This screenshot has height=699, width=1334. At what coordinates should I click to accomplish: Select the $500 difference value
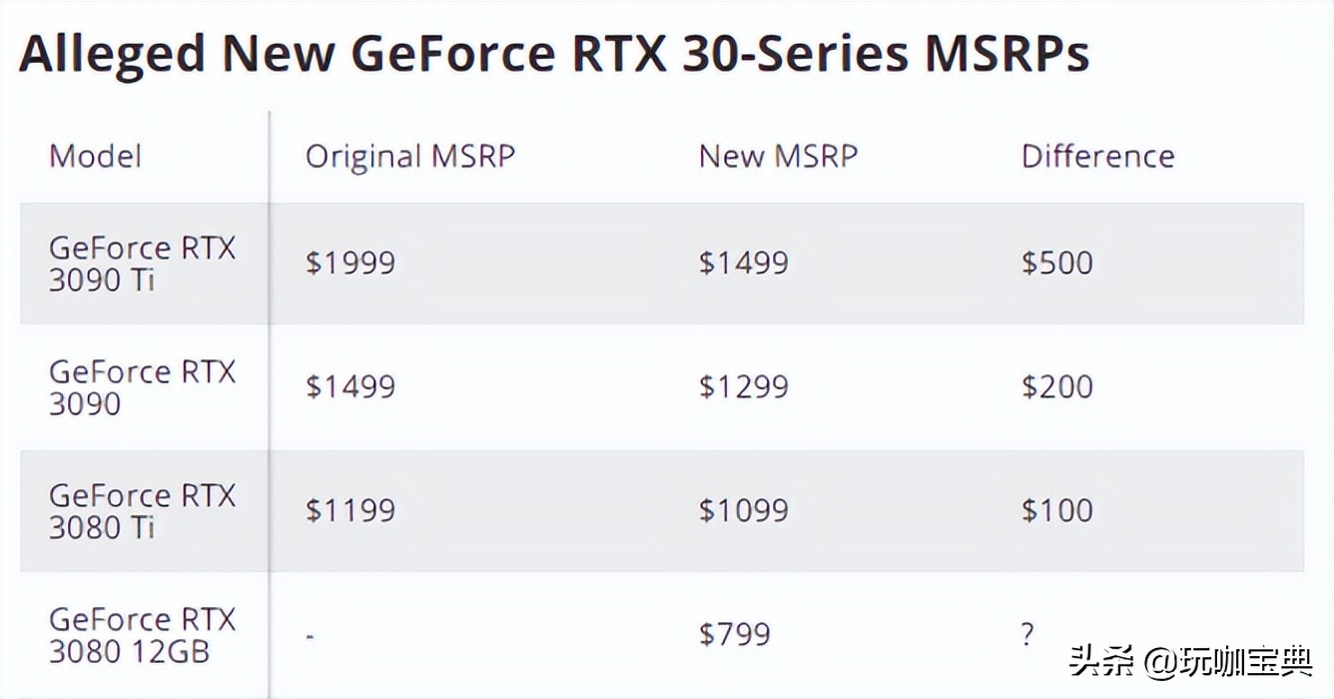(1057, 264)
